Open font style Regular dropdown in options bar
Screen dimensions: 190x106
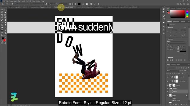pos(37,4)
